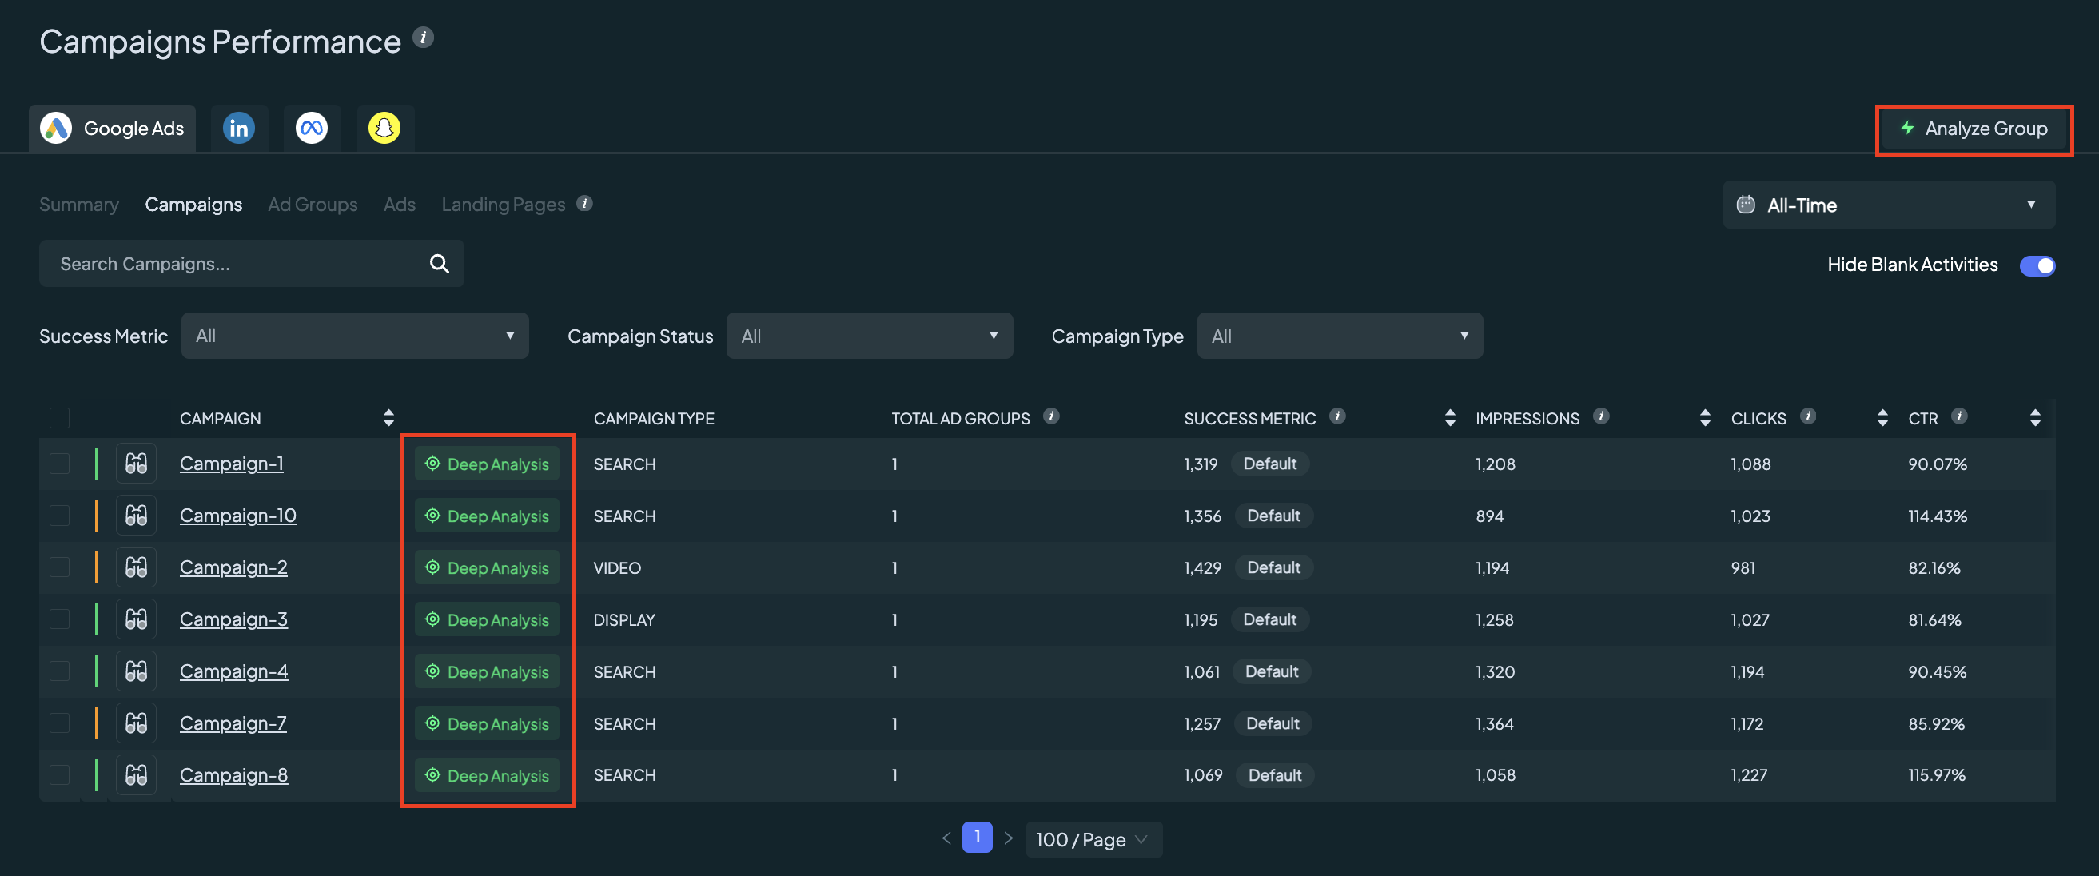Click binoculars icon for Campaign-8

136,775
